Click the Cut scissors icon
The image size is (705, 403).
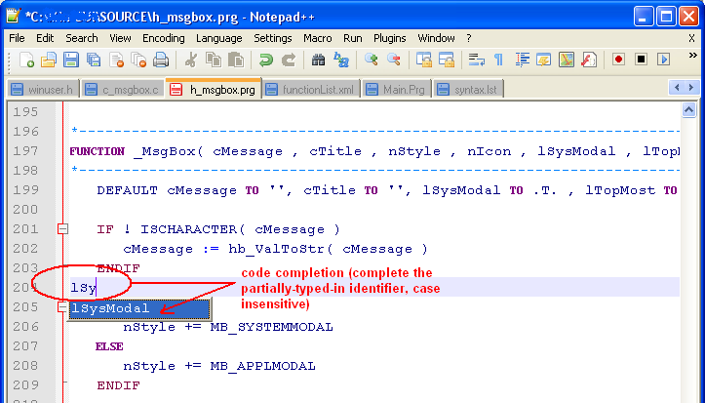pos(191,60)
